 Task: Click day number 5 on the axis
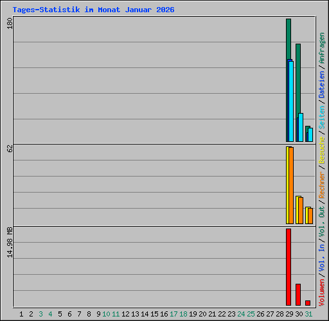coord(60,314)
